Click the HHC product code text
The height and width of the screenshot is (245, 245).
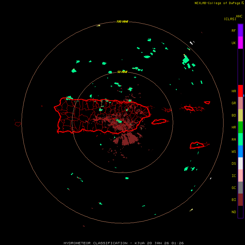[x=239, y=16]
